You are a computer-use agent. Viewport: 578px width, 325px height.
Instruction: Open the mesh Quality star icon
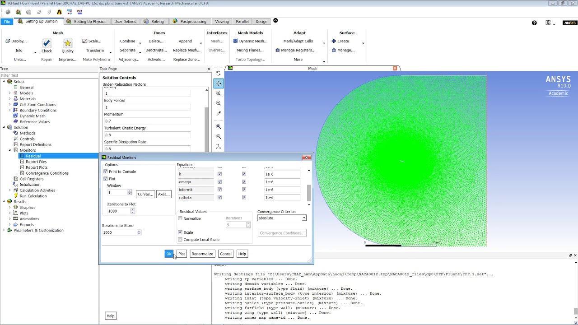coord(67,43)
